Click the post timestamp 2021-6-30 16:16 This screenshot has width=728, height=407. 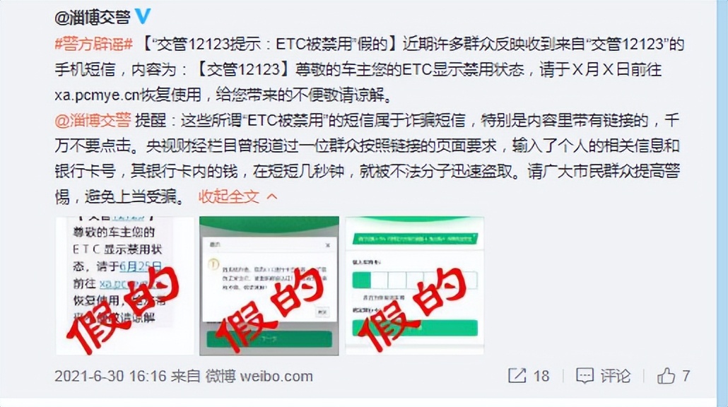point(110,375)
